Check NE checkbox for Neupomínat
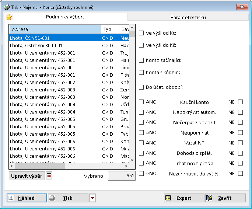 [x=240, y=132]
